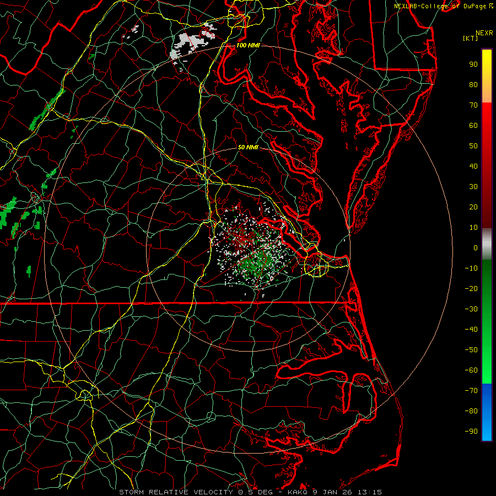This screenshot has height=496, width=496.
Task: Select the -10 value on the velocity scale
Action: (471, 268)
